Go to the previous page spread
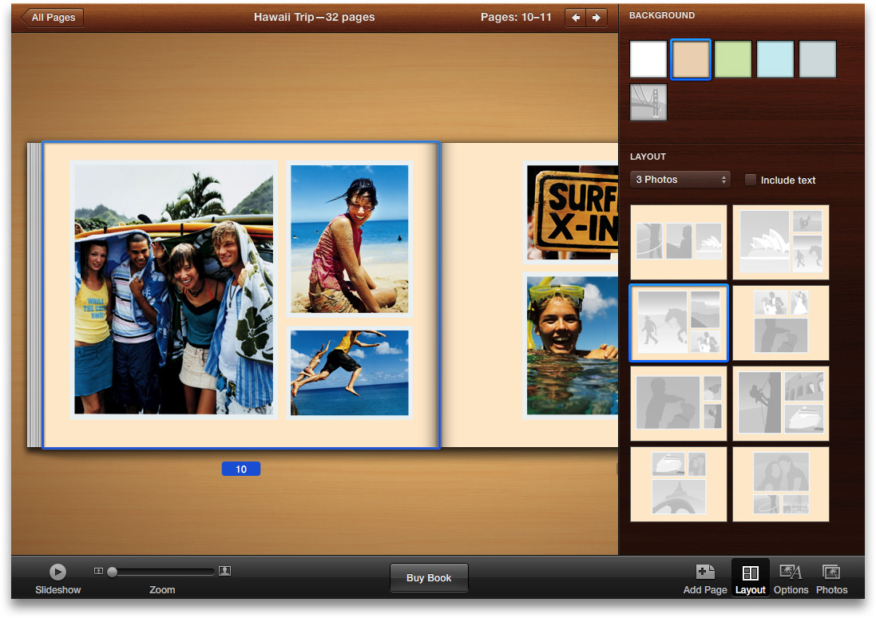This screenshot has height=618, width=876. 576,18
